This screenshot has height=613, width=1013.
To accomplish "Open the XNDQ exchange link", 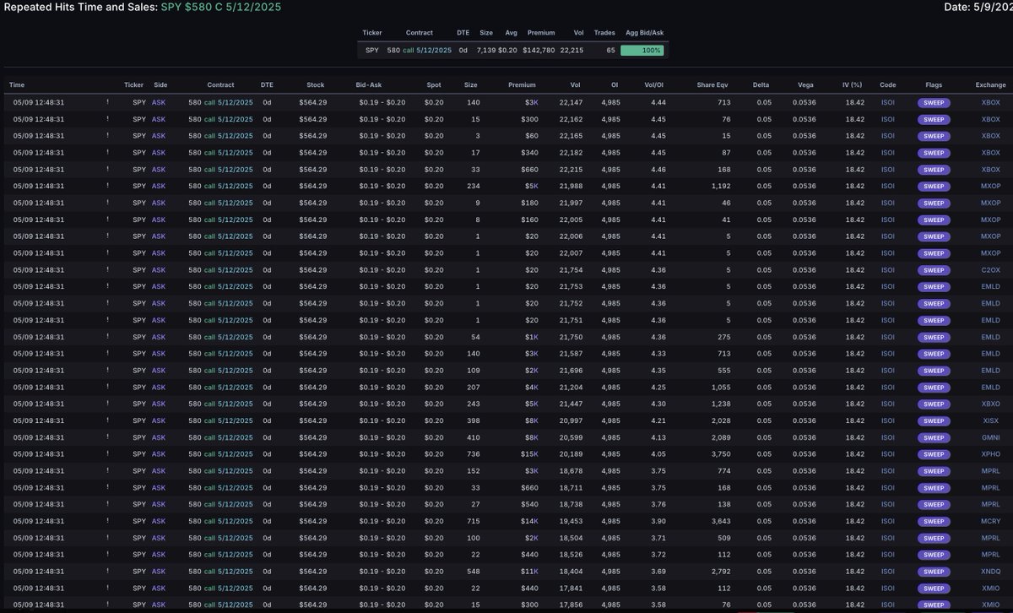I will (990, 571).
